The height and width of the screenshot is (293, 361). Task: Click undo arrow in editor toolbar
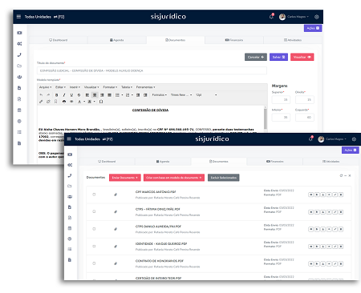click(41, 95)
